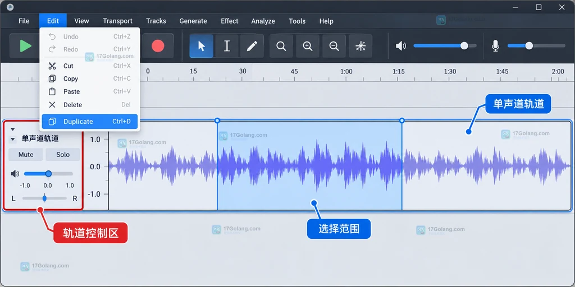Expand the 单声道轨道 track name dropdown
Screen dimensions: 575x287
tap(13, 139)
